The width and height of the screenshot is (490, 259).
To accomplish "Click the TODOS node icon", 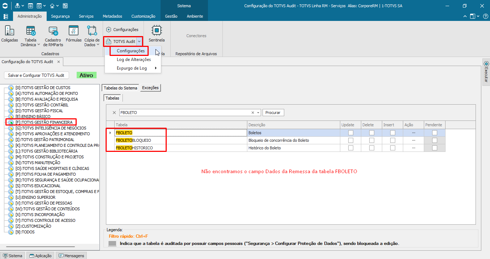I will pyautogui.click(x=11, y=232).
